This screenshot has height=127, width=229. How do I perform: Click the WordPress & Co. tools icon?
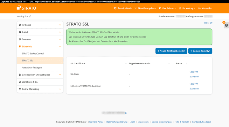click(20, 82)
